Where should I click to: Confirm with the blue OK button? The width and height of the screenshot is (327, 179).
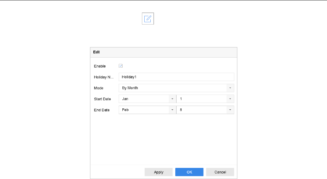[189, 172]
